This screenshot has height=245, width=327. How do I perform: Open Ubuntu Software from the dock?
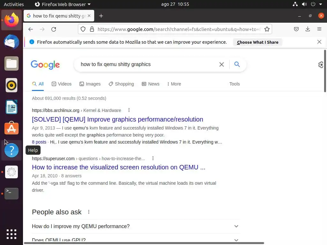pos(11,128)
